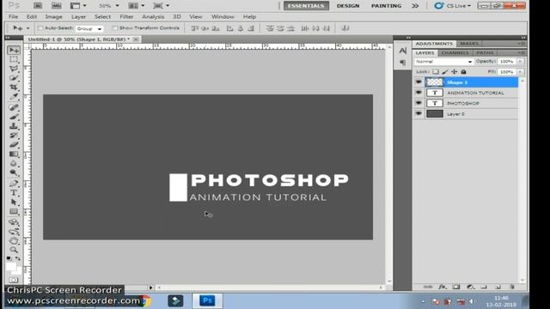Toggle lock transparent pixels

(x=436, y=71)
